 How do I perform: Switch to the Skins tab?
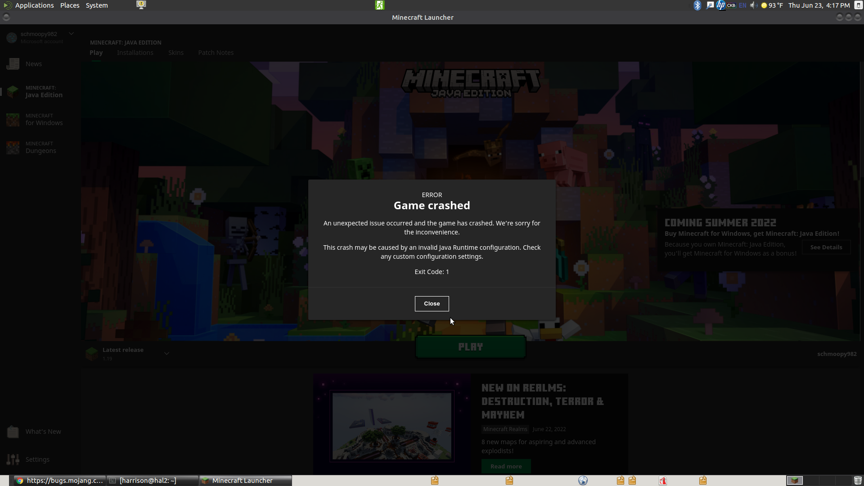tap(176, 53)
